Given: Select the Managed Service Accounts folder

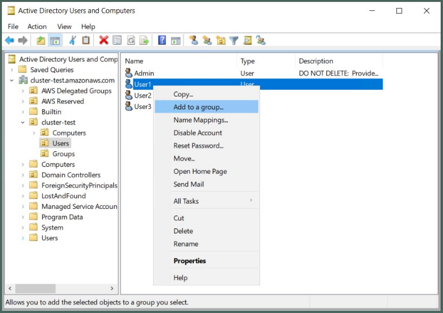Looking at the screenshot, I should point(74,207).
